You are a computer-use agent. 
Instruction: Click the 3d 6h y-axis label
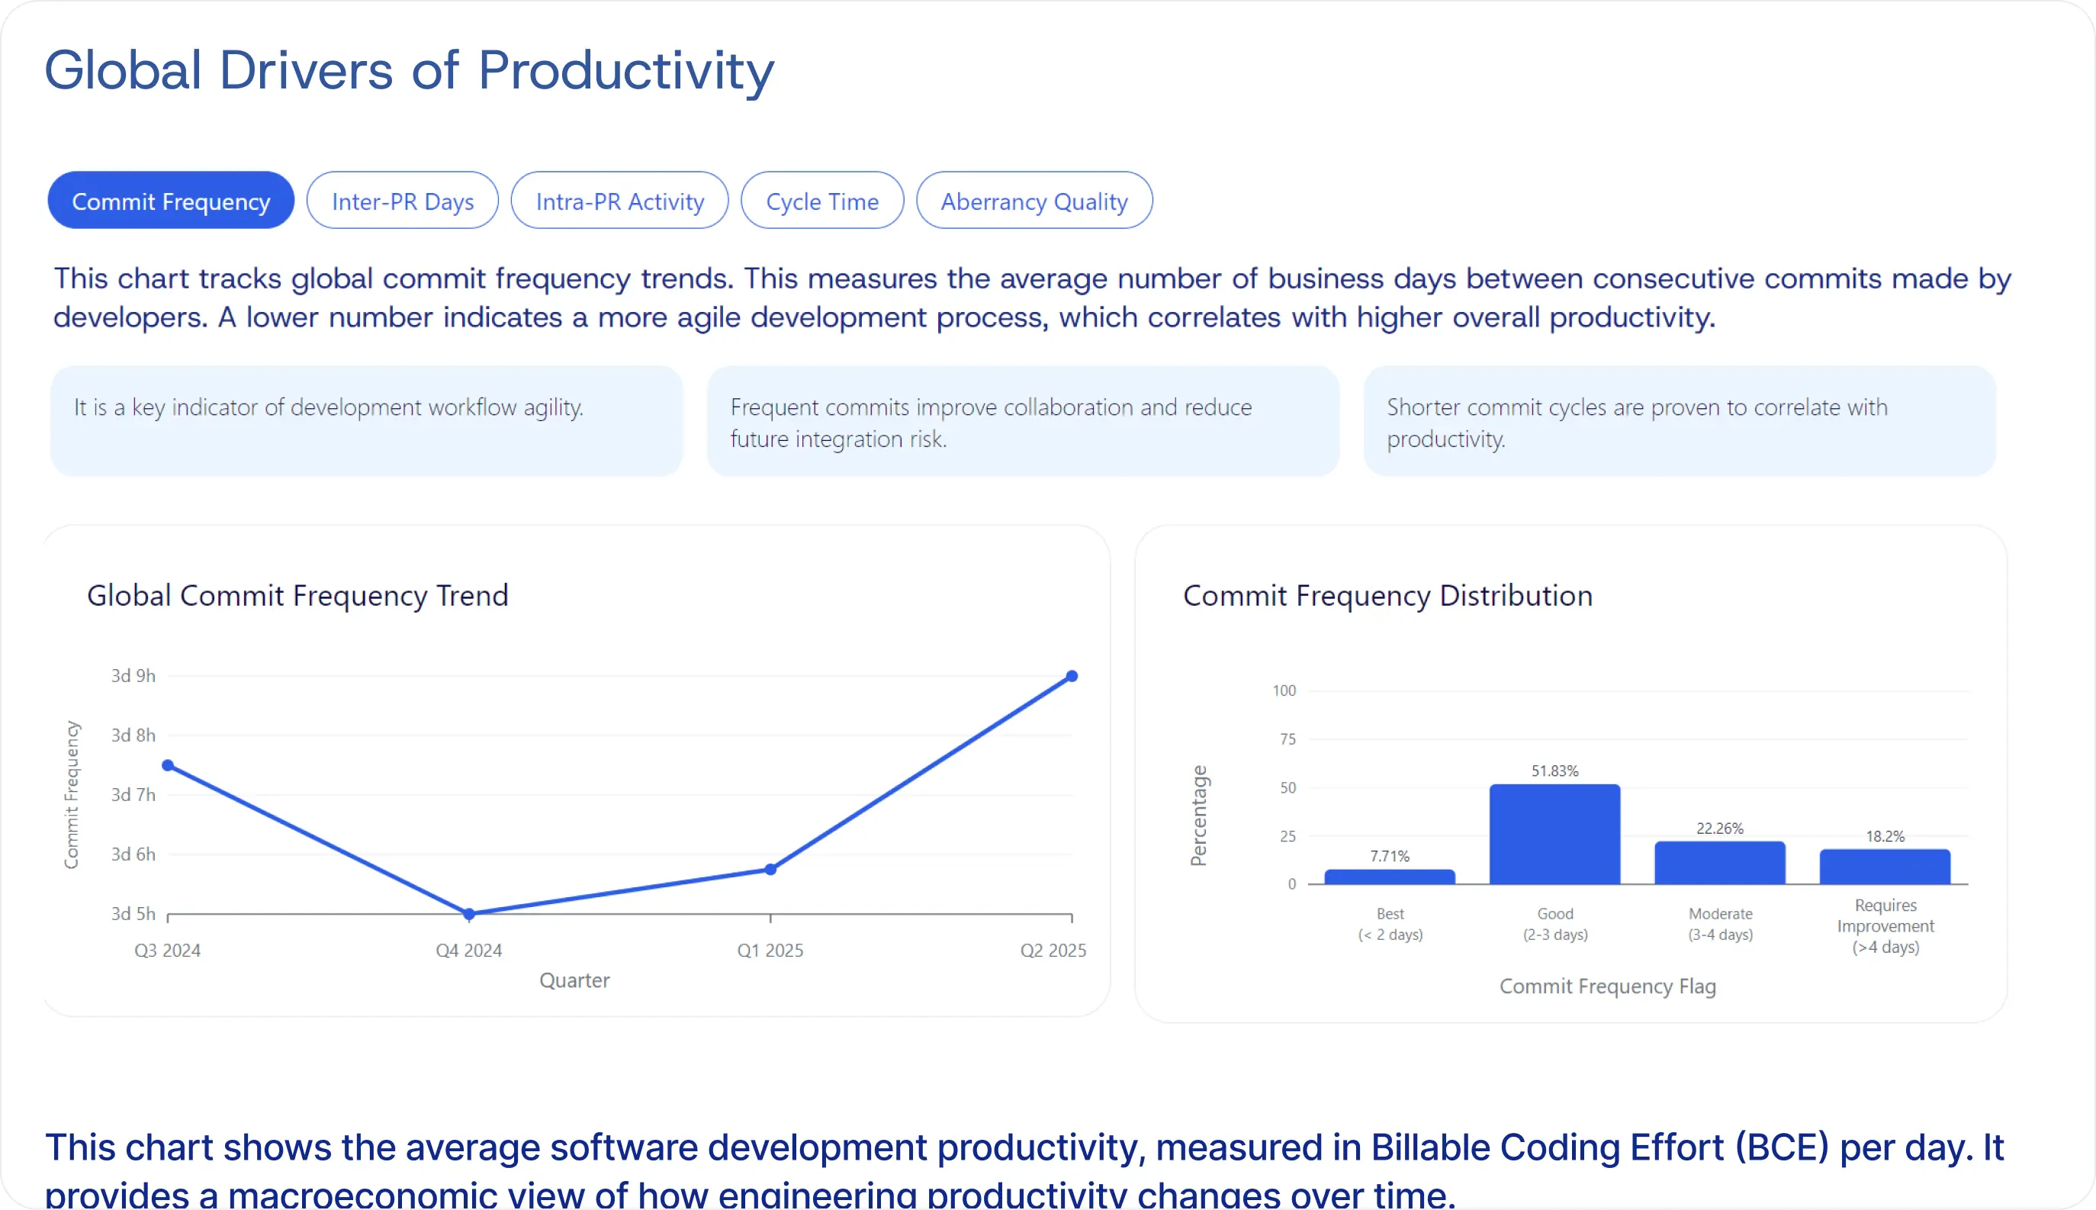133,854
